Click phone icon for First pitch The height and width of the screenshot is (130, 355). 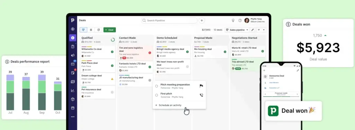tap(201, 95)
